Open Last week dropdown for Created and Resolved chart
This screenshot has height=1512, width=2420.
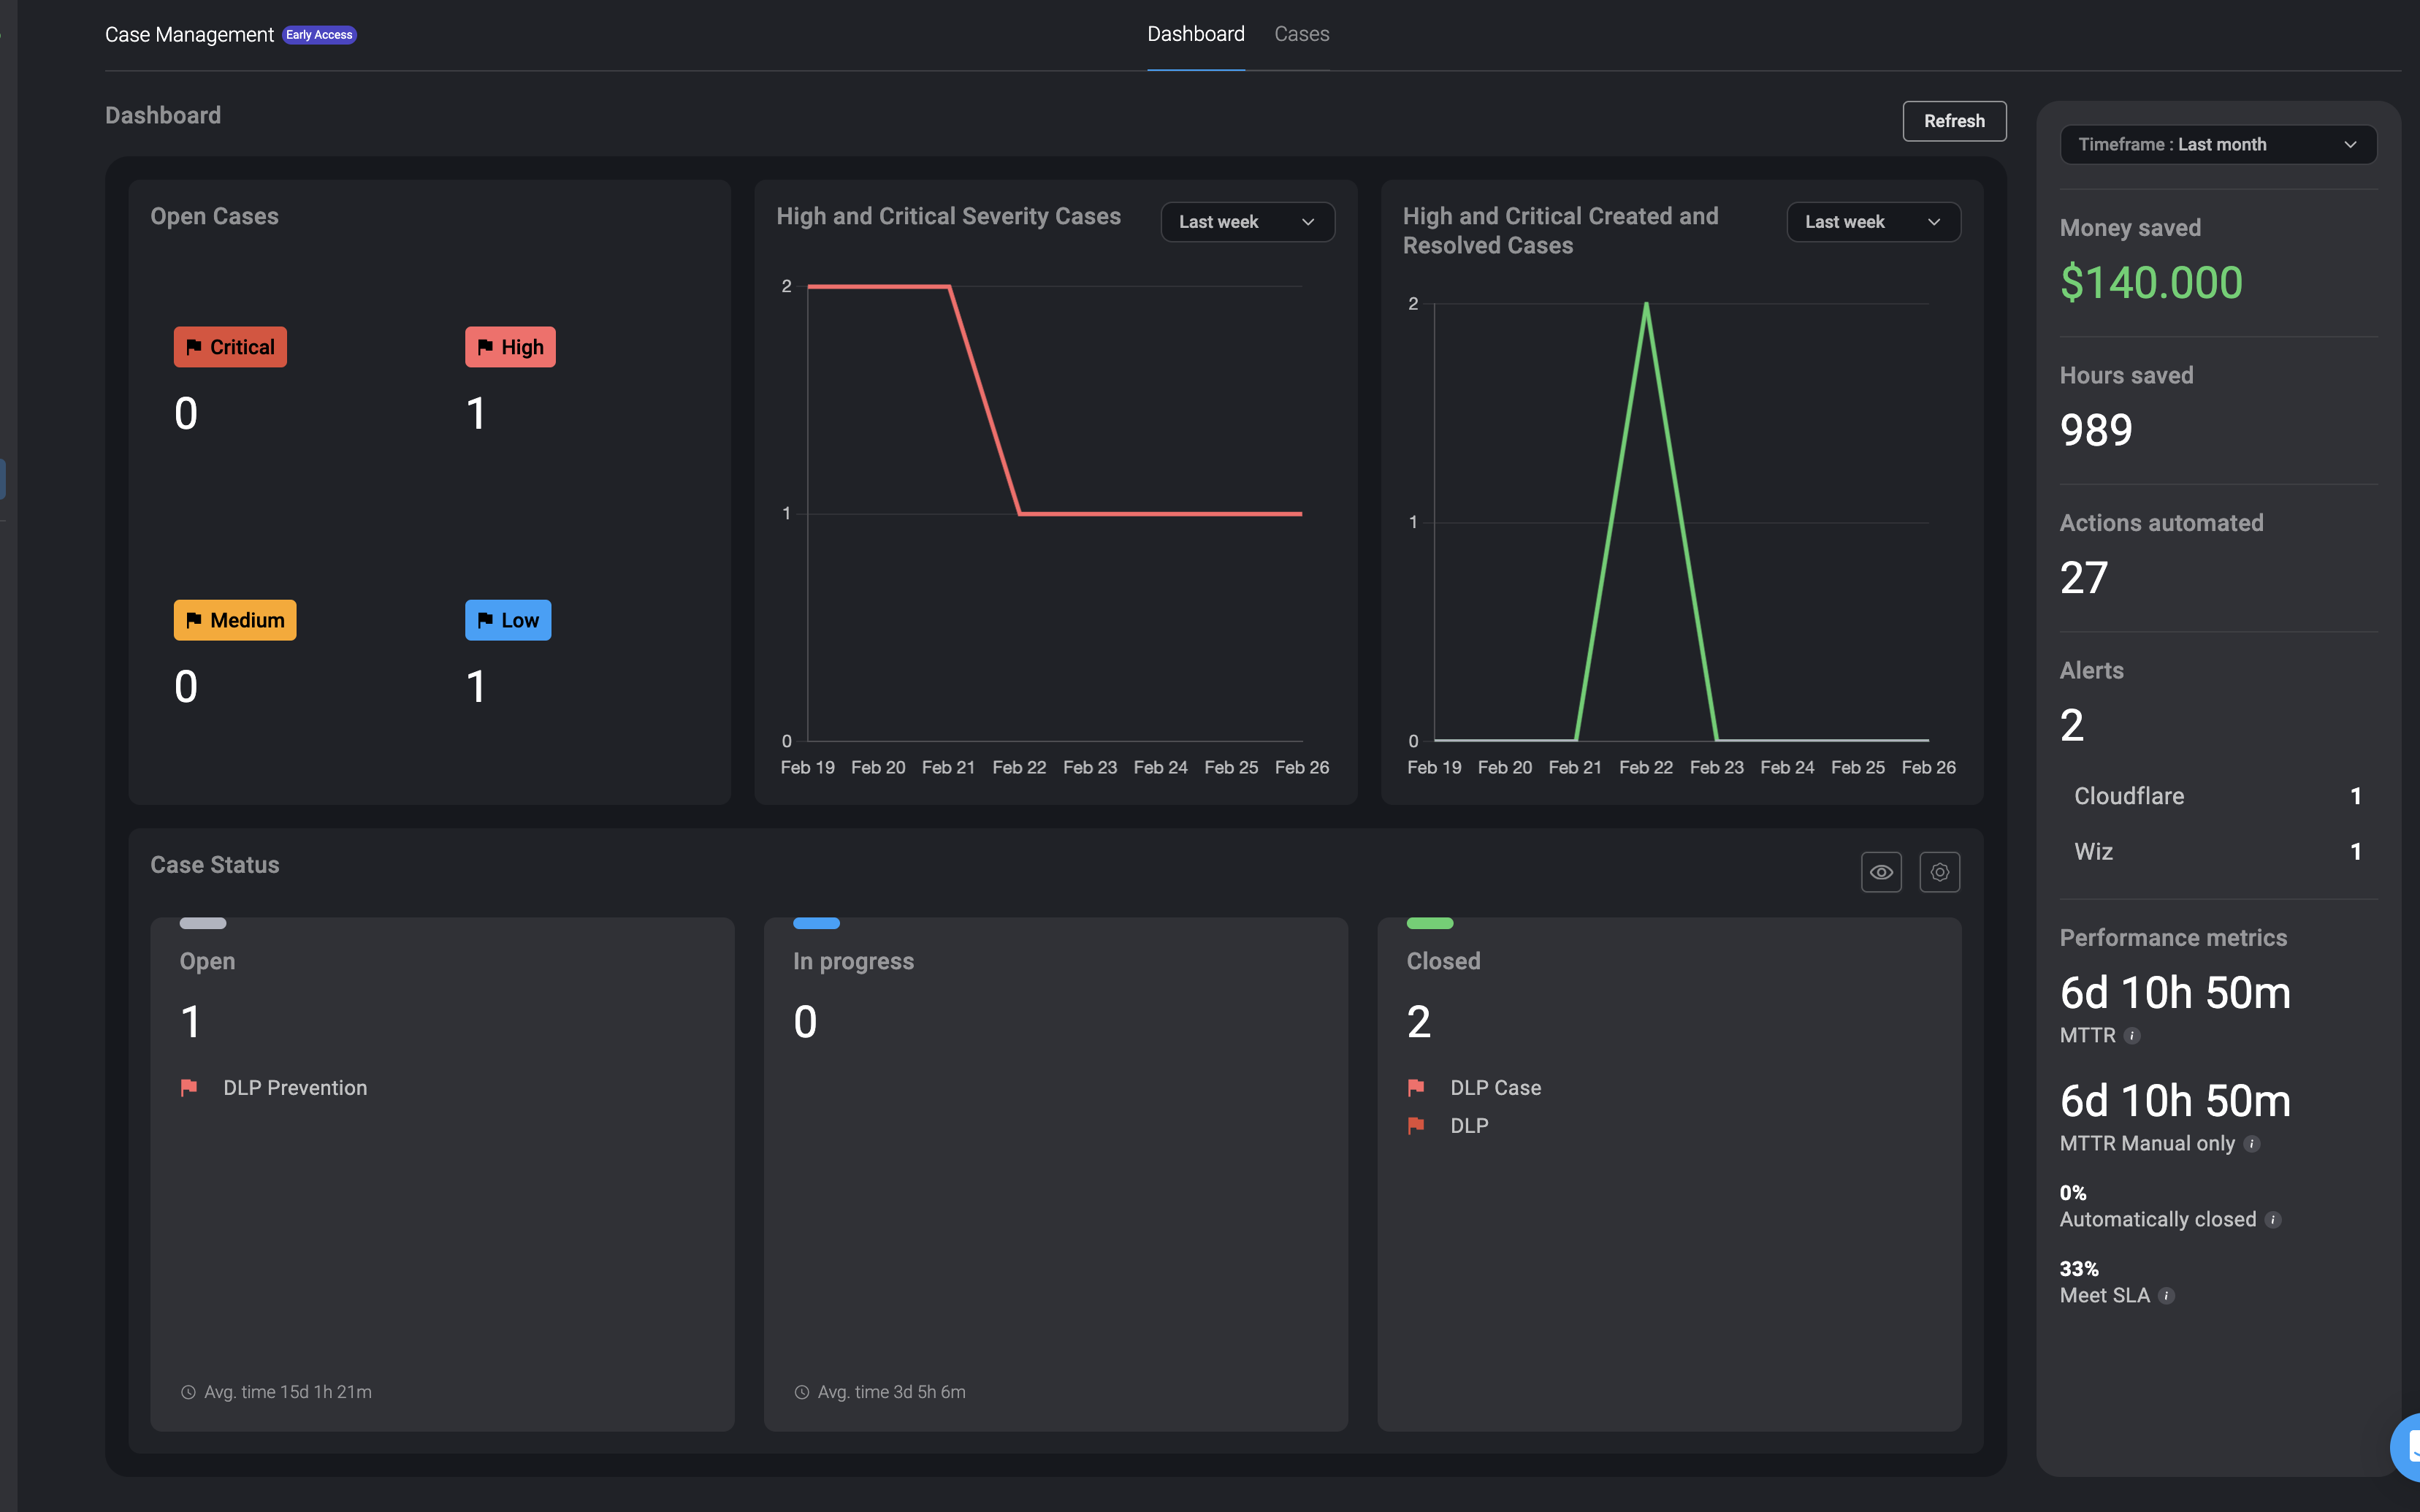[1873, 222]
